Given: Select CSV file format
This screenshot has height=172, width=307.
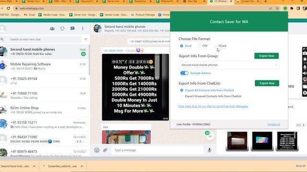Looking at the screenshot, I should [199, 46].
